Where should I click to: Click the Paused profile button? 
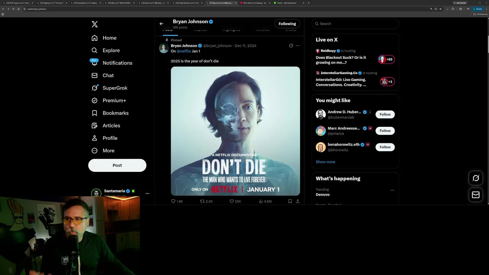click(x=478, y=9)
